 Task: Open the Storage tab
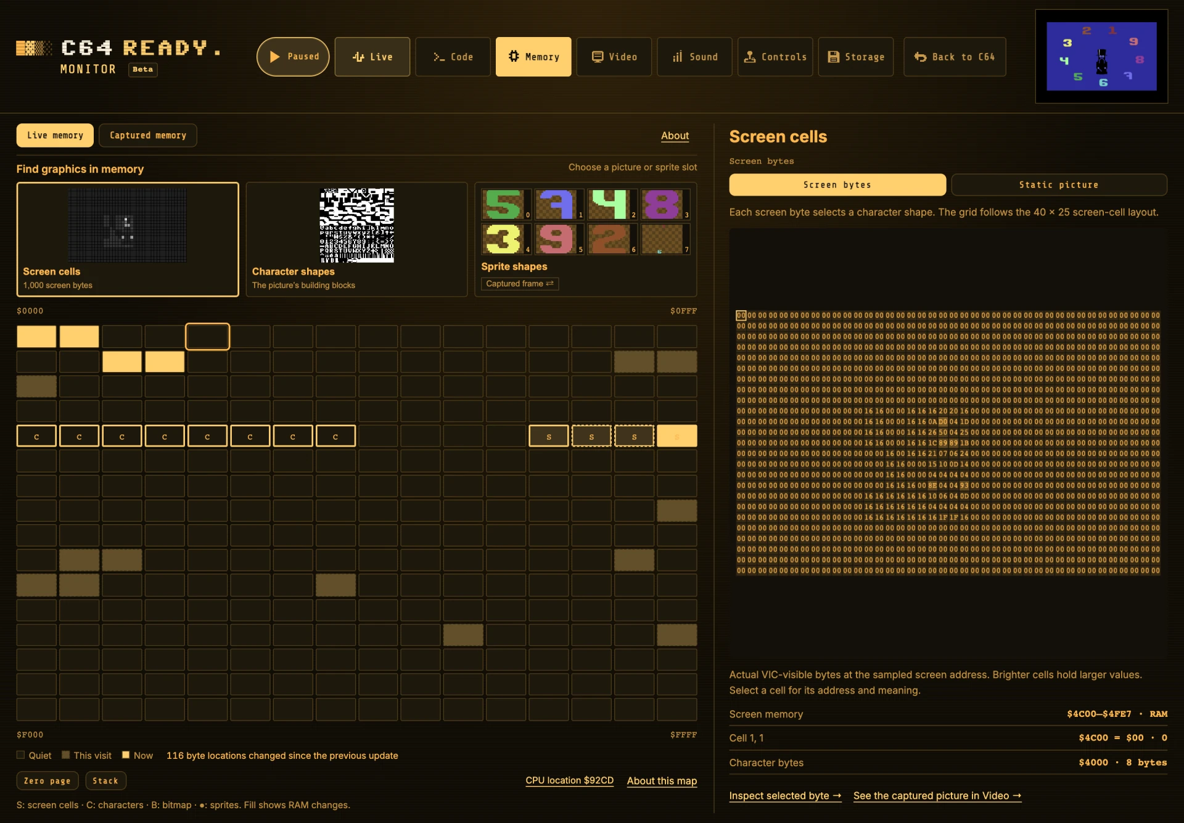pos(856,57)
